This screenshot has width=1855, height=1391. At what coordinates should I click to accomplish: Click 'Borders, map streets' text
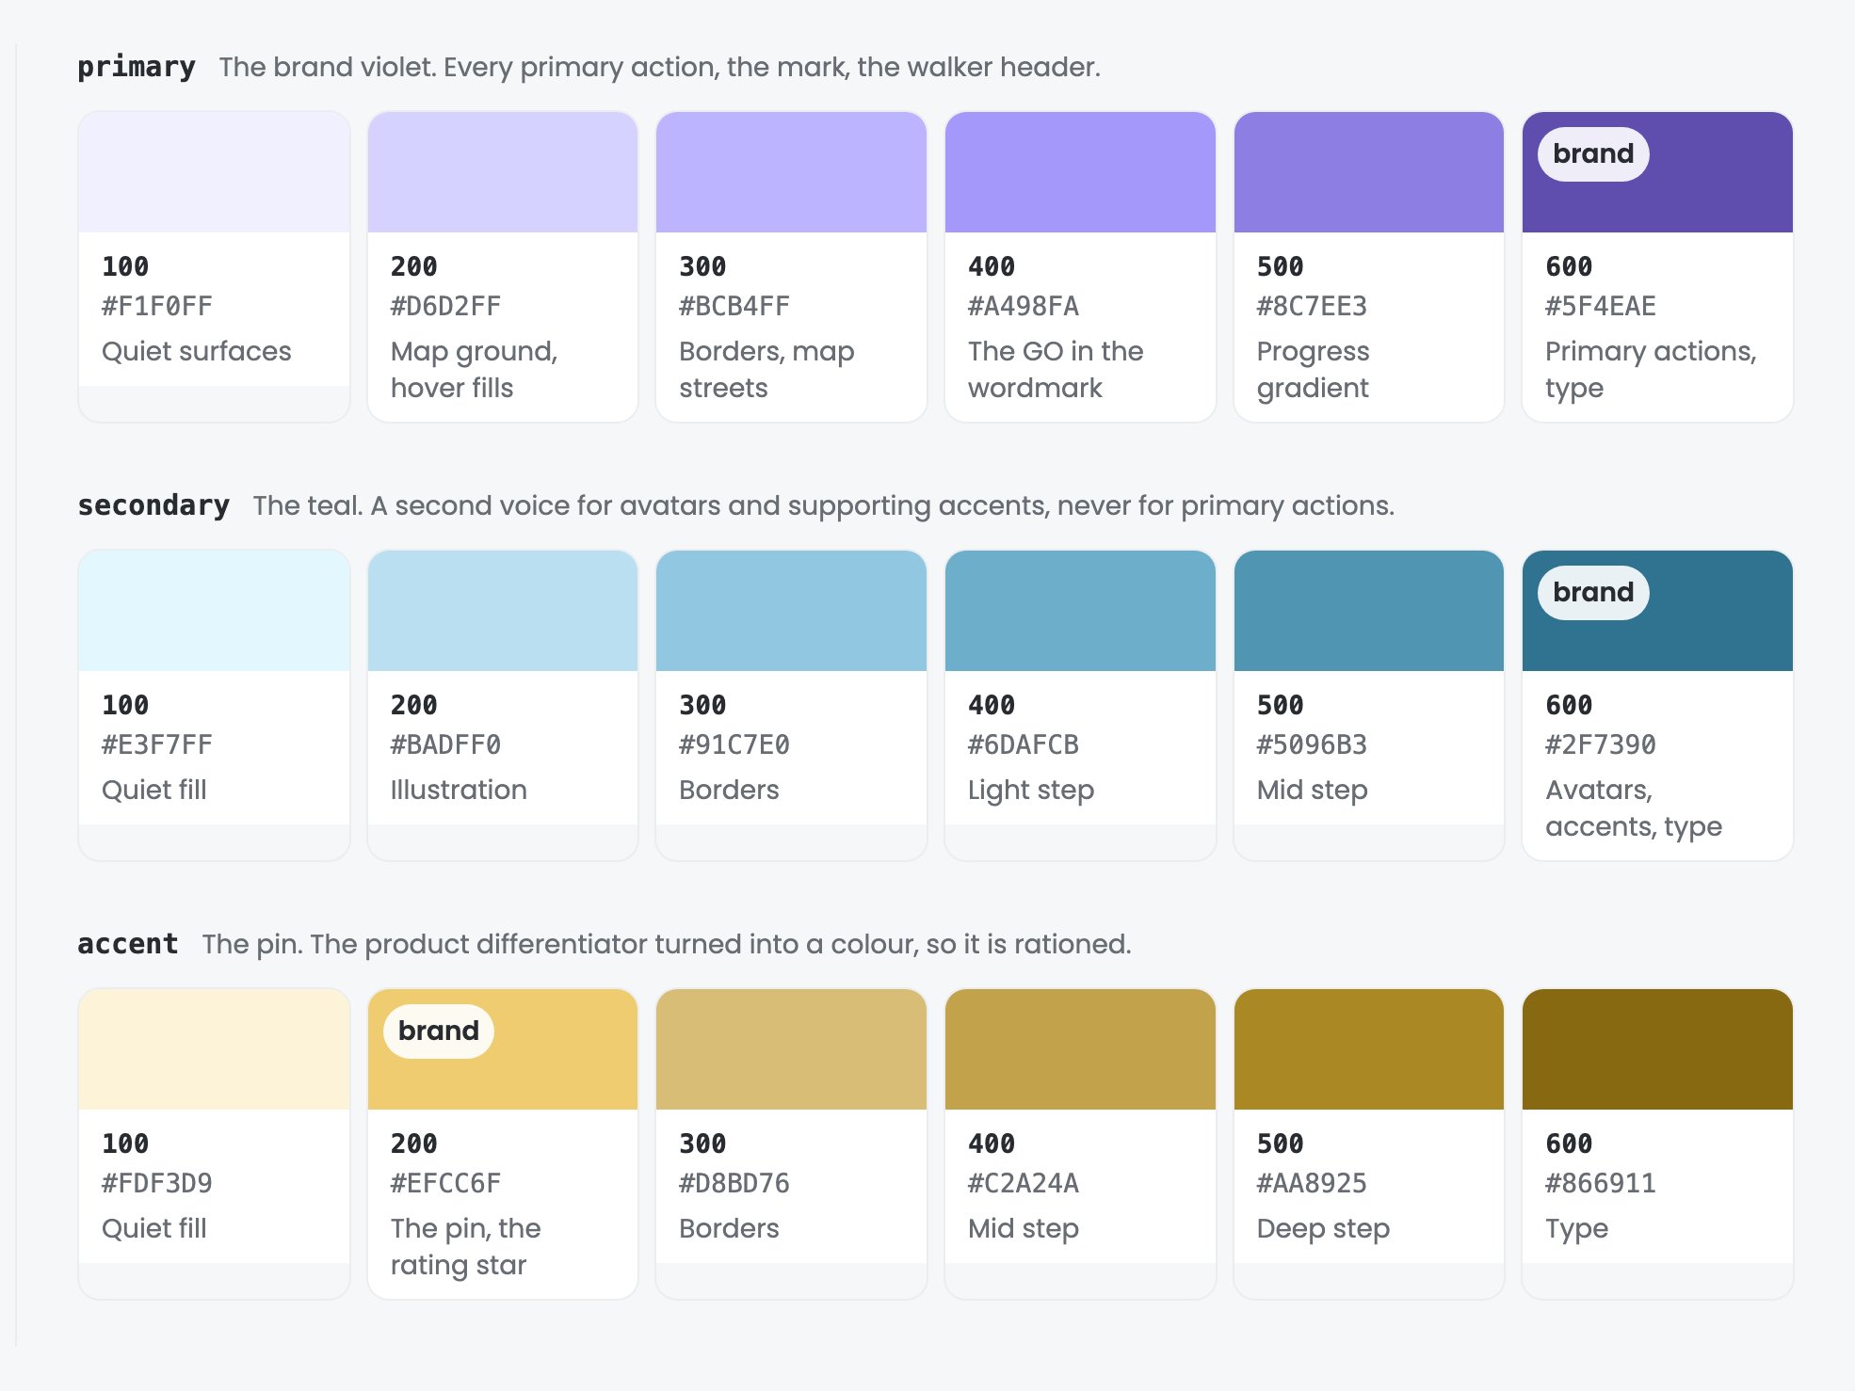[x=766, y=369]
